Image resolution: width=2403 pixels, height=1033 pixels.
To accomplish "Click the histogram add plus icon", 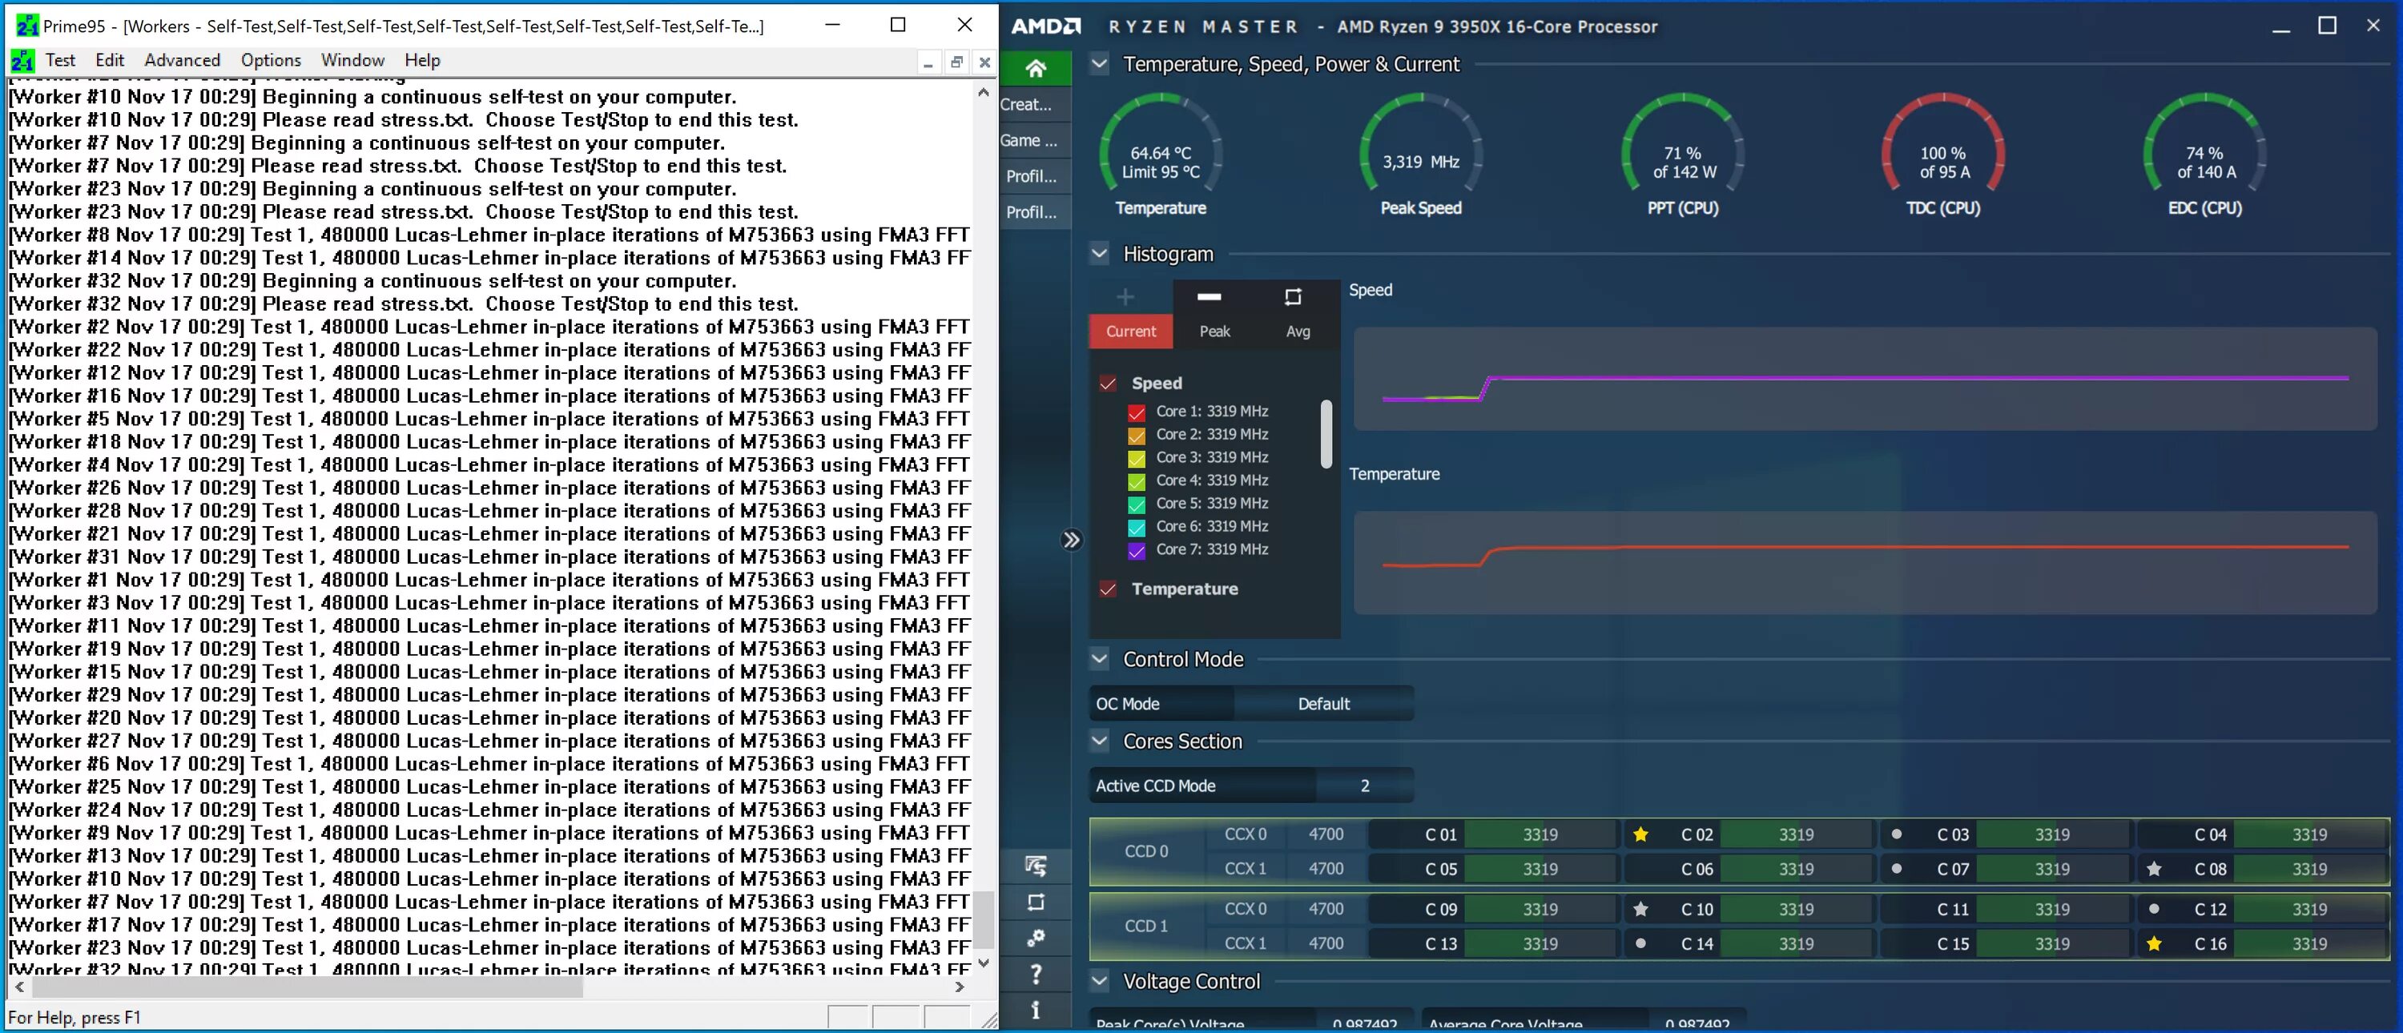I will (1125, 297).
